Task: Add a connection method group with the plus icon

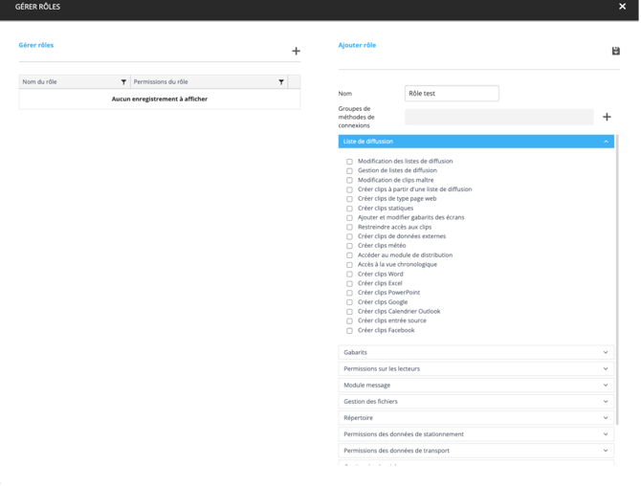Action: 608,117
